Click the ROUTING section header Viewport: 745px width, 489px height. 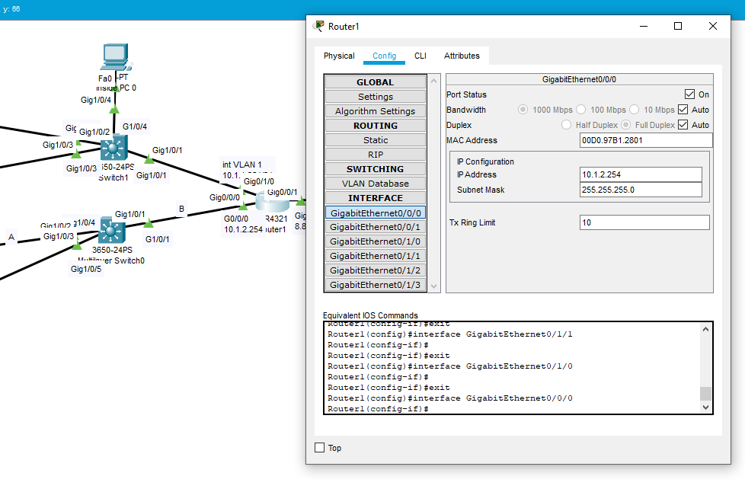[376, 126]
